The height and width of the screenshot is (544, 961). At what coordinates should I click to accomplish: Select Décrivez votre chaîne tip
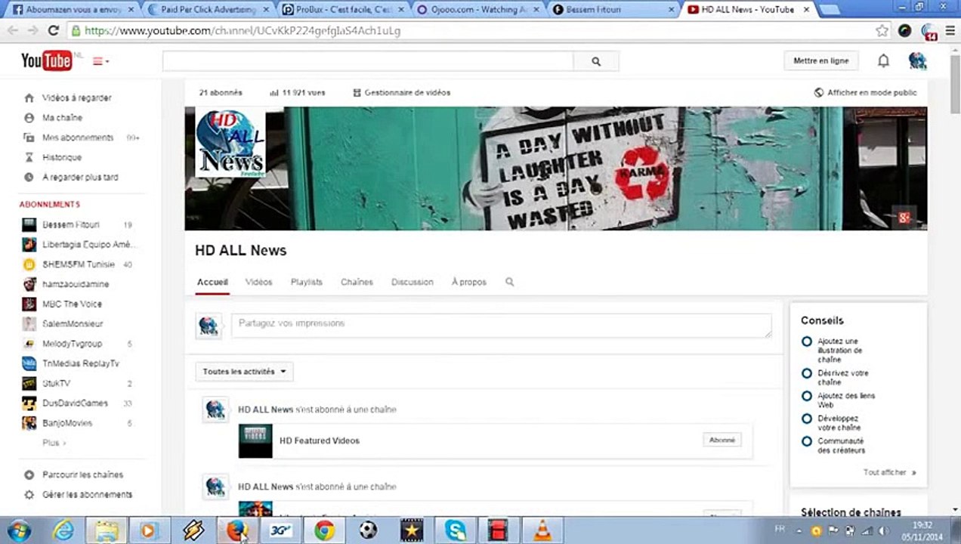(x=835, y=378)
